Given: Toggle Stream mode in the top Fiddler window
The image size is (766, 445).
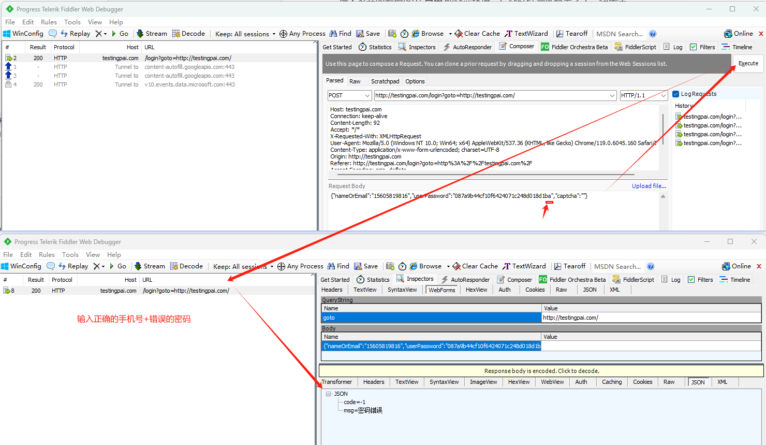Looking at the screenshot, I should coord(152,34).
